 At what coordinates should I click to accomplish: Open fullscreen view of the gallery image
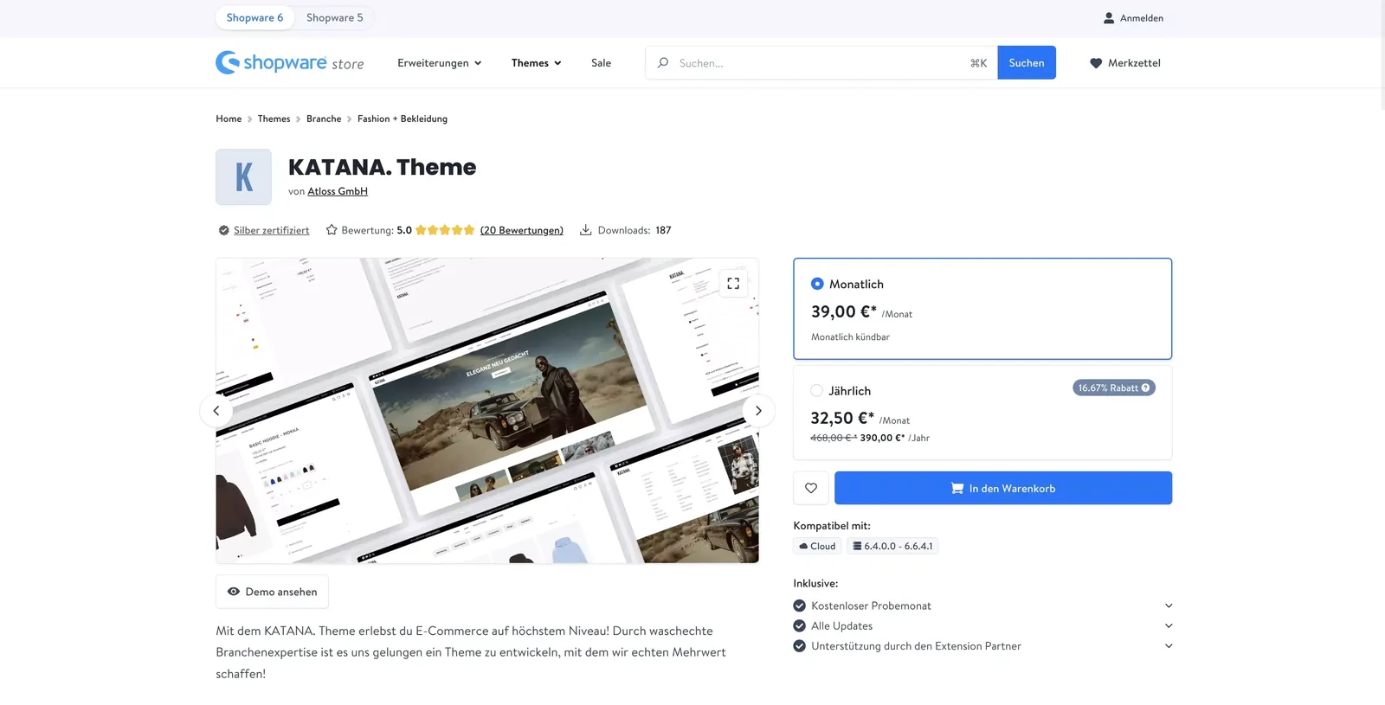click(733, 284)
